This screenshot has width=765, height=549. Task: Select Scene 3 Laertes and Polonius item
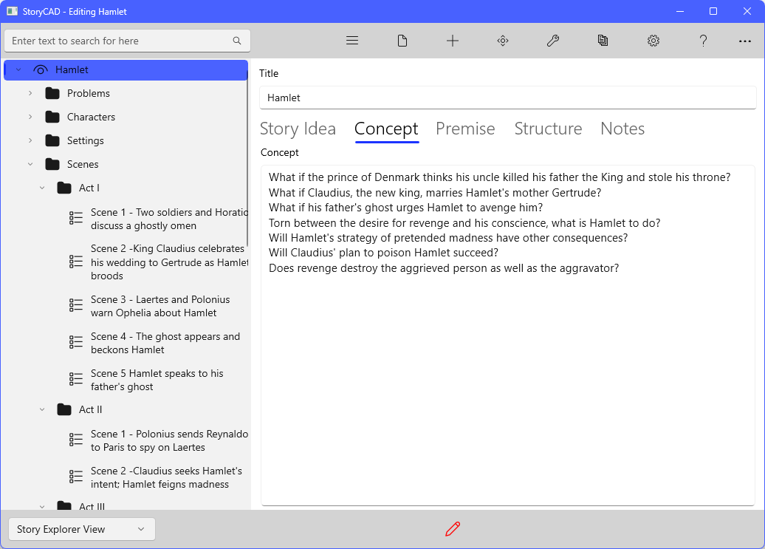[159, 306]
